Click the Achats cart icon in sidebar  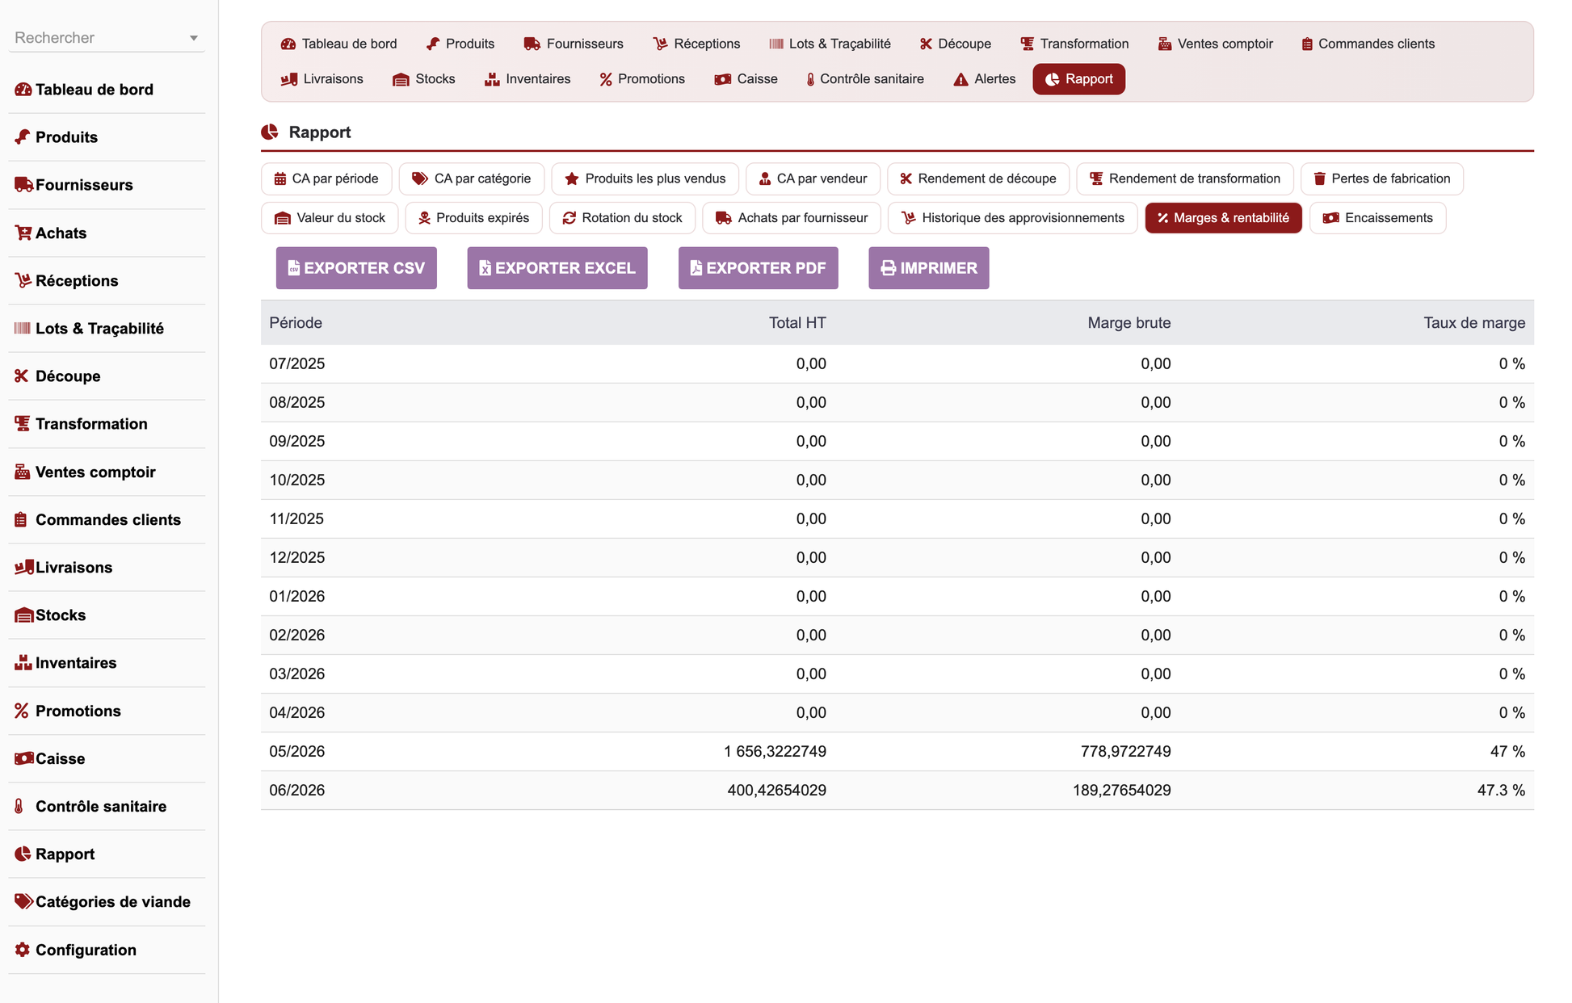tap(23, 233)
